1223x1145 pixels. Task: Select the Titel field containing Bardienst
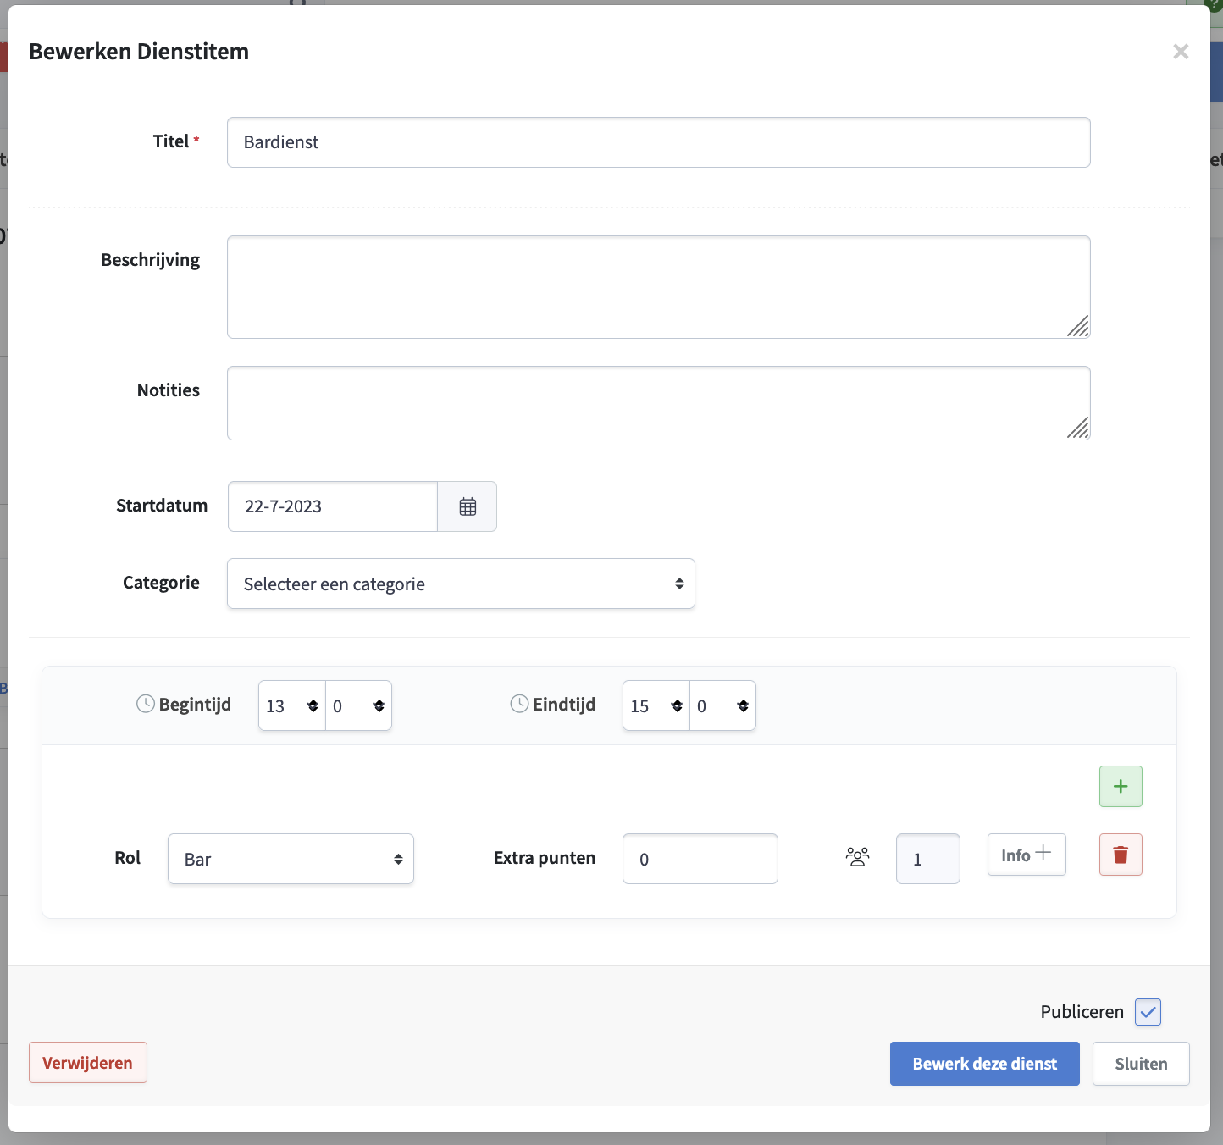click(658, 142)
